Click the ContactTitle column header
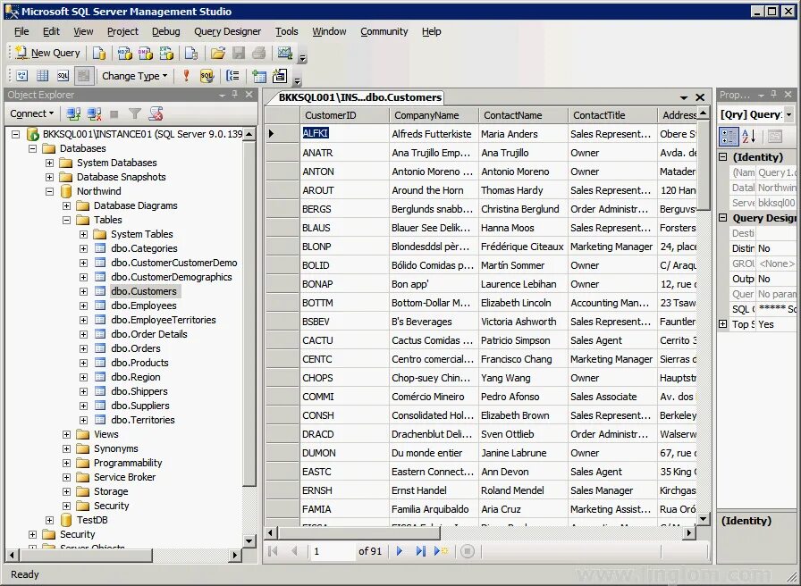This screenshot has width=801, height=586. click(612, 115)
